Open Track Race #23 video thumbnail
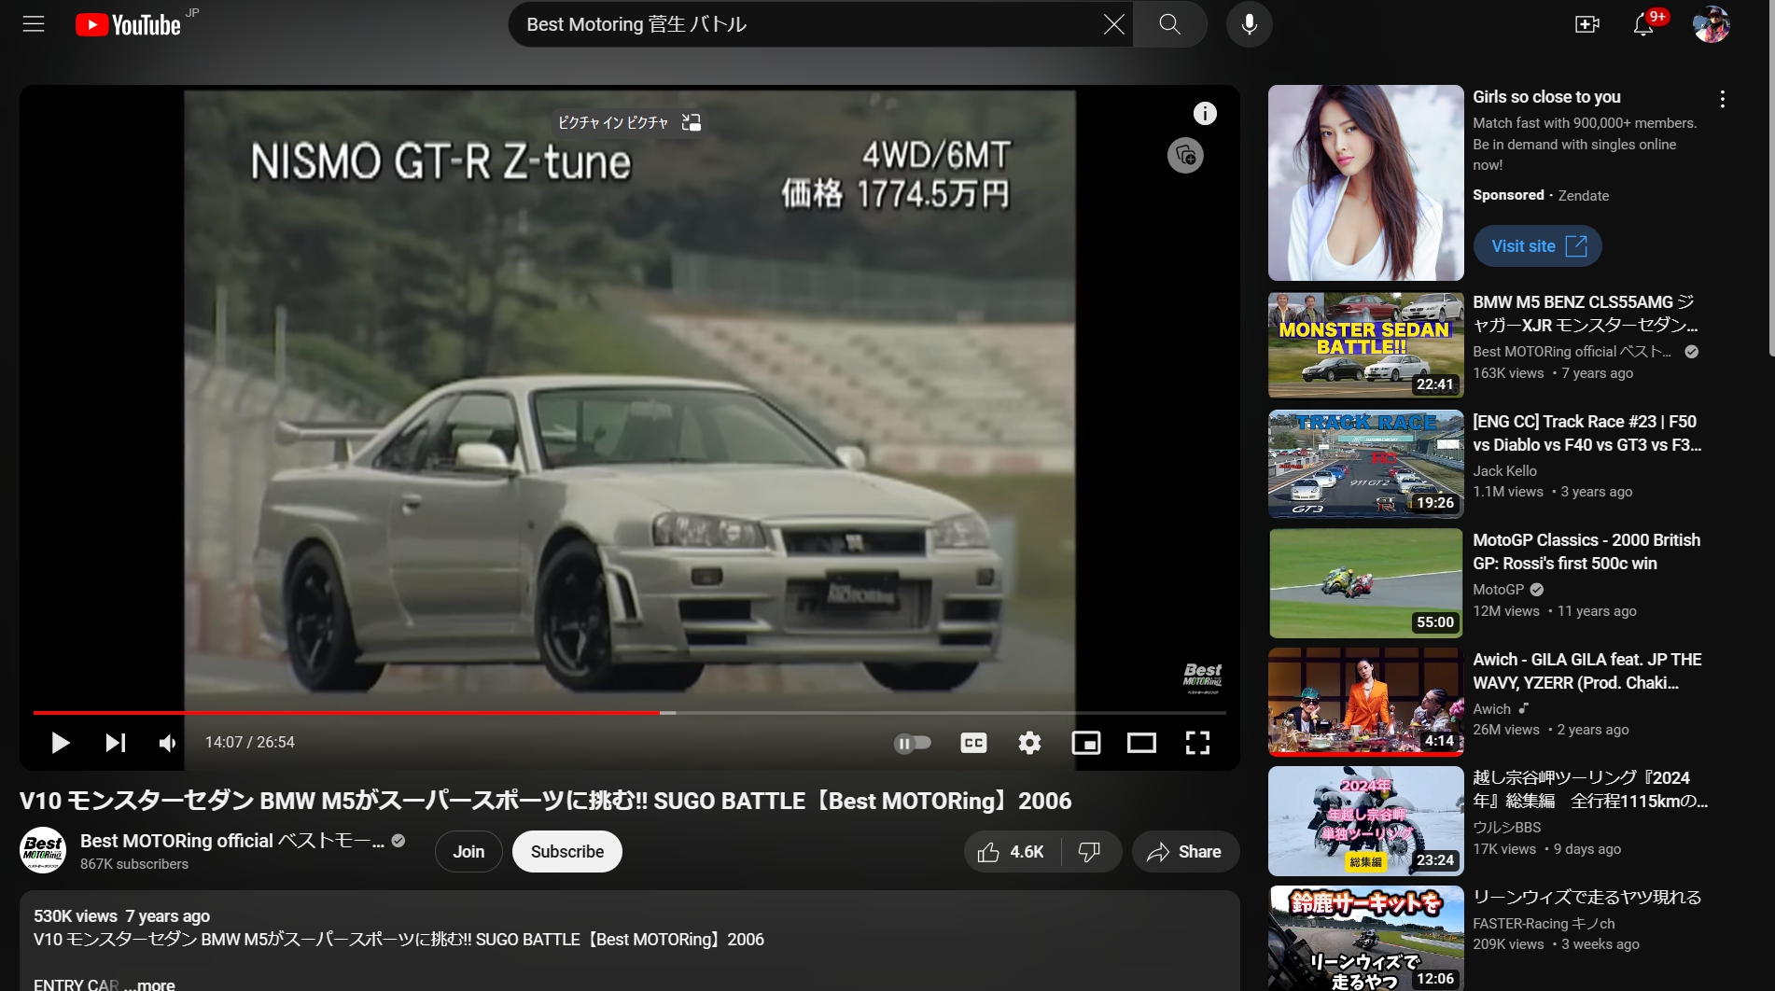1775x991 pixels. point(1365,464)
